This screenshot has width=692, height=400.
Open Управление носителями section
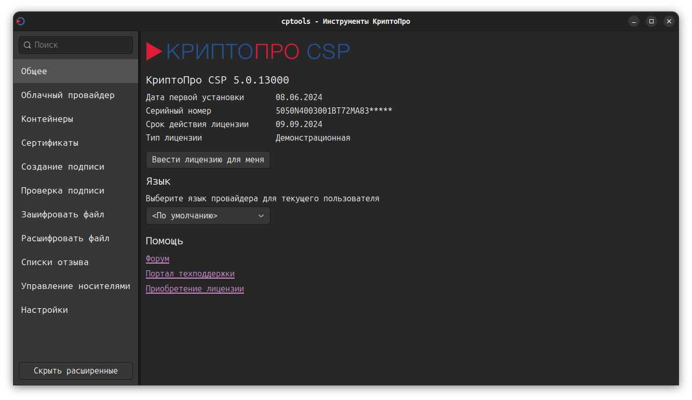pyautogui.click(x=76, y=286)
